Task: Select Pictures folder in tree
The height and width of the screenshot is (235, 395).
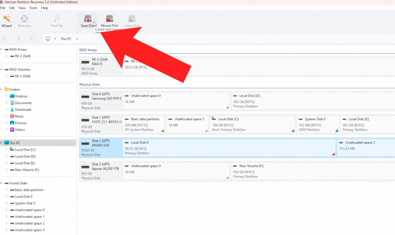Action: click(x=20, y=123)
